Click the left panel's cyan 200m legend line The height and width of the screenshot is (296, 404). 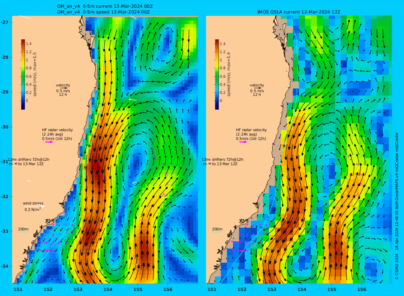23,232
